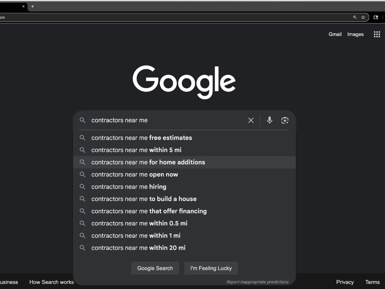Click Report inappropriate predictions link
385x289 pixels.
(258, 282)
